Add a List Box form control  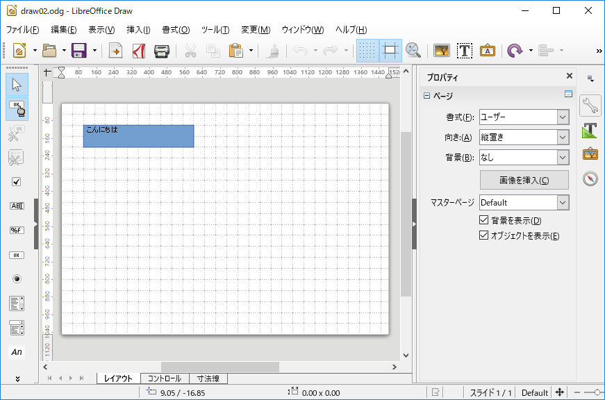click(x=17, y=303)
